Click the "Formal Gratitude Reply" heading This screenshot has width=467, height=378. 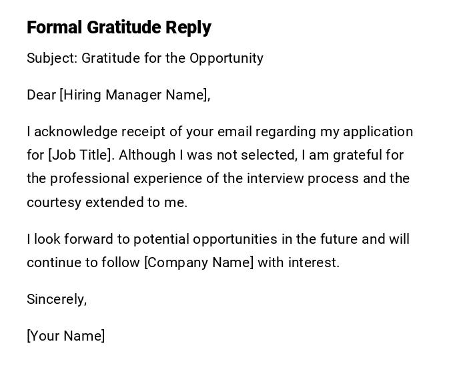coord(119,27)
